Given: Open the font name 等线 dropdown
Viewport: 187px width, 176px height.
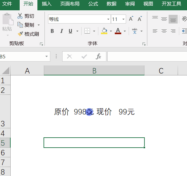Looking at the screenshot, I should click(108, 19).
